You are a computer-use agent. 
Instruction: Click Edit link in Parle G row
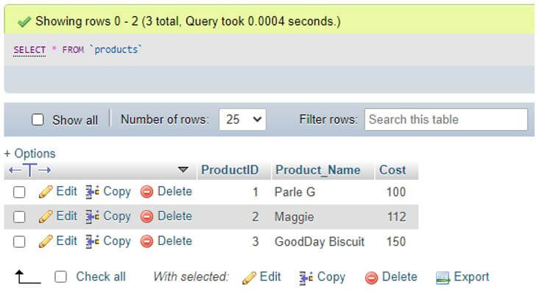point(66,191)
